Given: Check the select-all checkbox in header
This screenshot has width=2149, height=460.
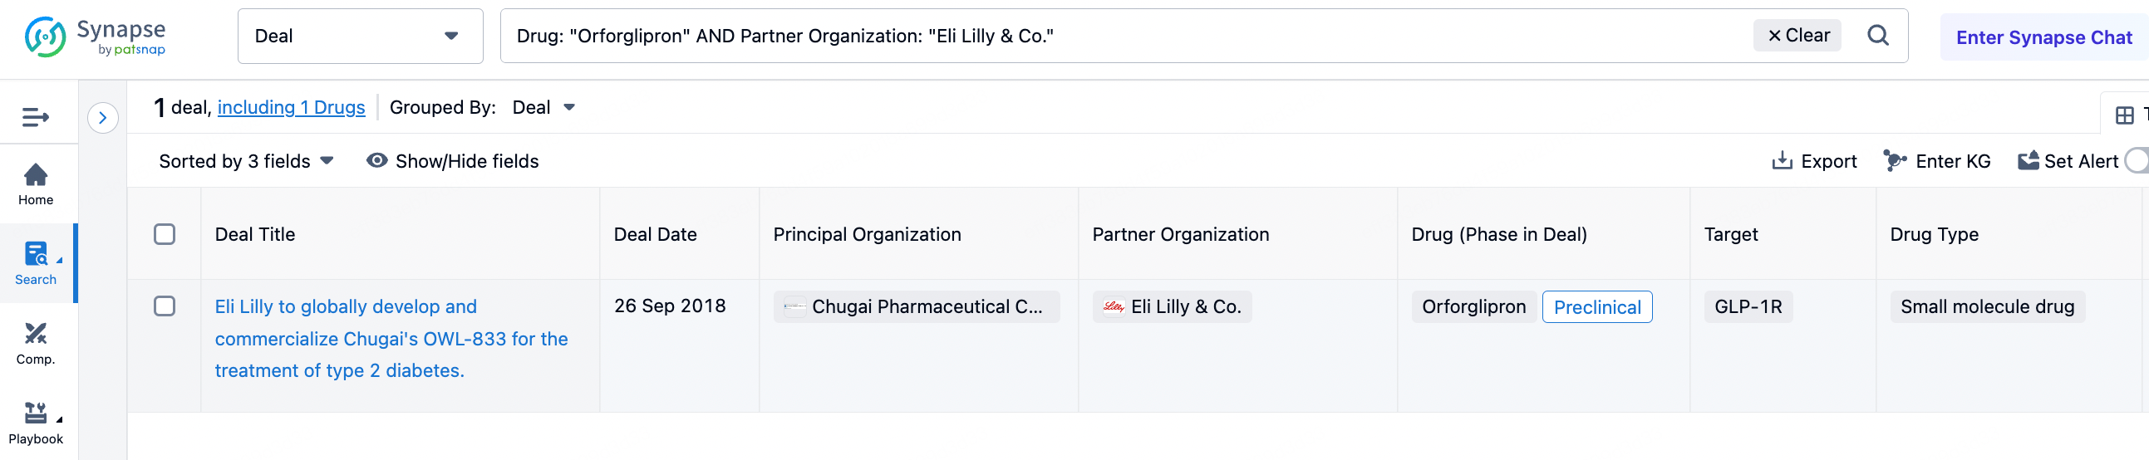Looking at the screenshot, I should point(165,234).
